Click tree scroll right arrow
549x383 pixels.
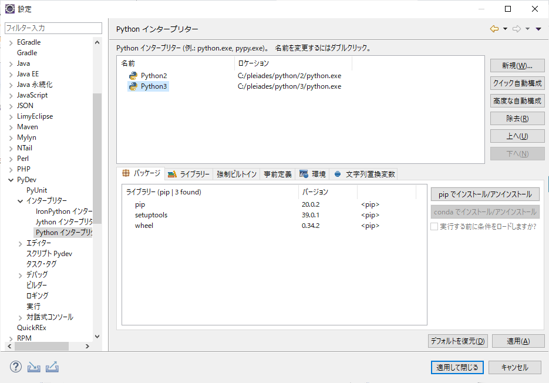[87, 346]
